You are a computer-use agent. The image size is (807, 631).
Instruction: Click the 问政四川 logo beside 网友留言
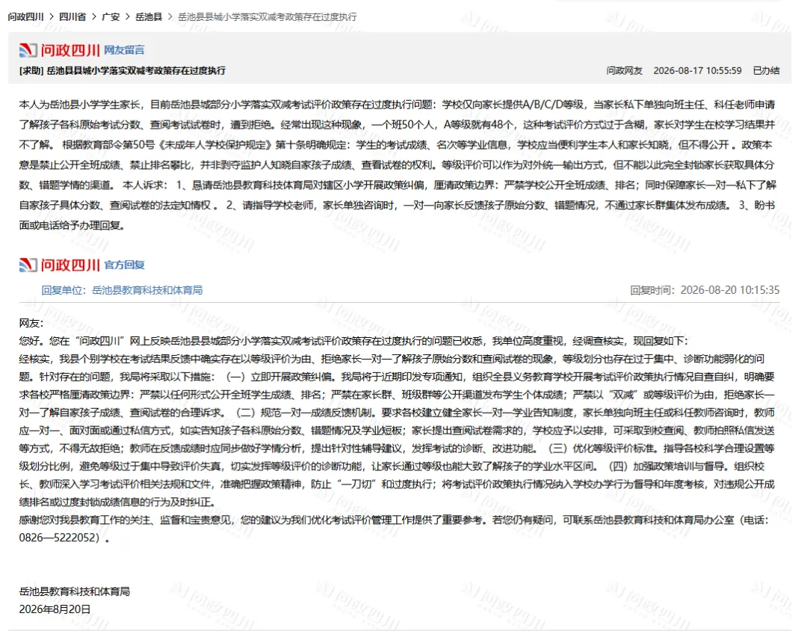(59, 50)
